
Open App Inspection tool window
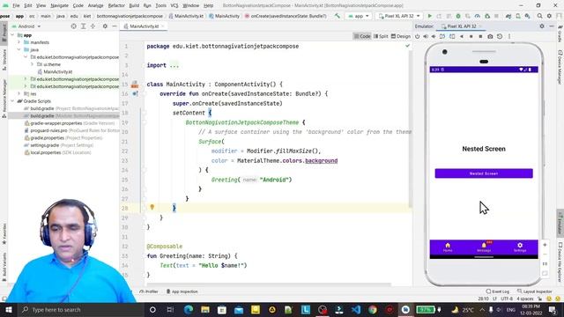pos(182,291)
